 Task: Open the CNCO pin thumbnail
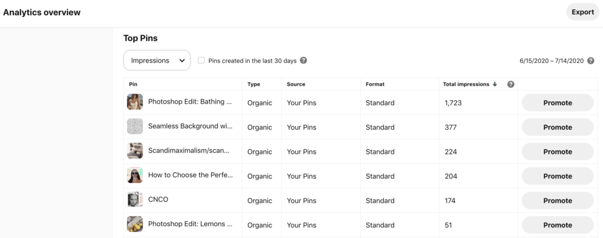[x=135, y=200]
